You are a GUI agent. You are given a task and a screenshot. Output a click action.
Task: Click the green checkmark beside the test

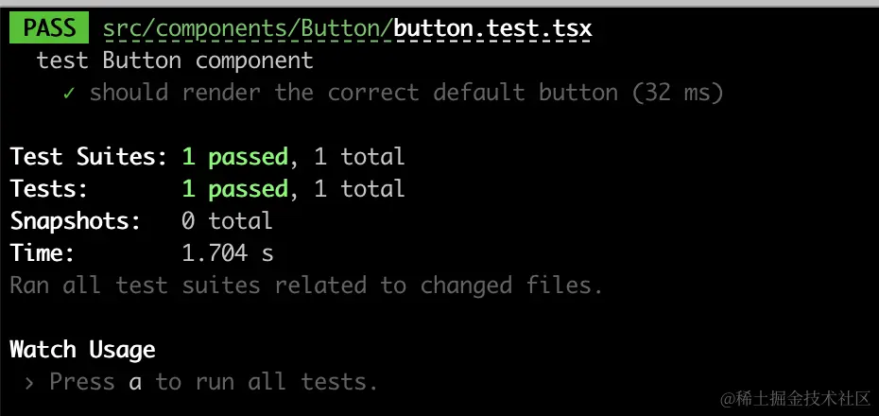(x=68, y=93)
